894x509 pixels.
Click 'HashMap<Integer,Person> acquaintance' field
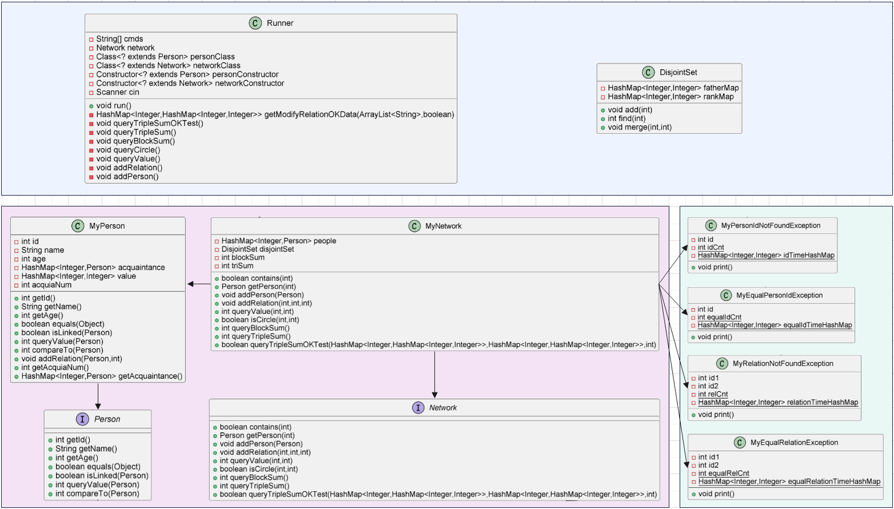point(93,268)
